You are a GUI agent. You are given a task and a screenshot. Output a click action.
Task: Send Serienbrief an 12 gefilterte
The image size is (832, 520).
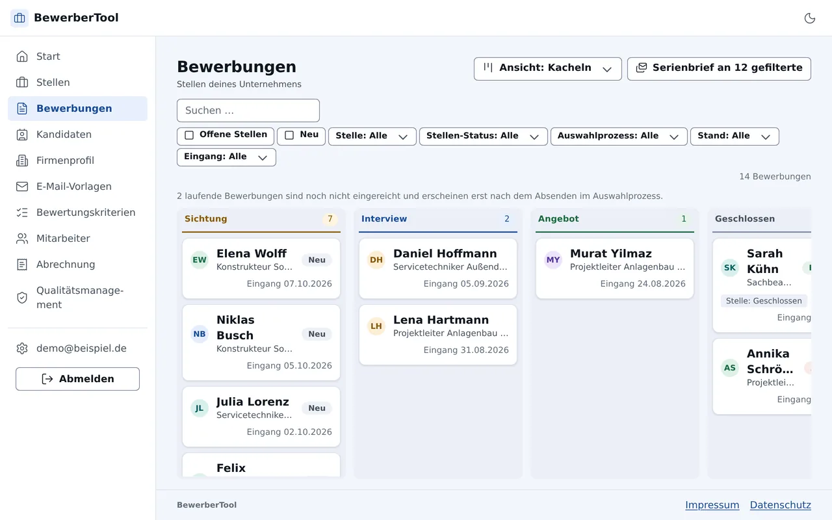pos(719,69)
